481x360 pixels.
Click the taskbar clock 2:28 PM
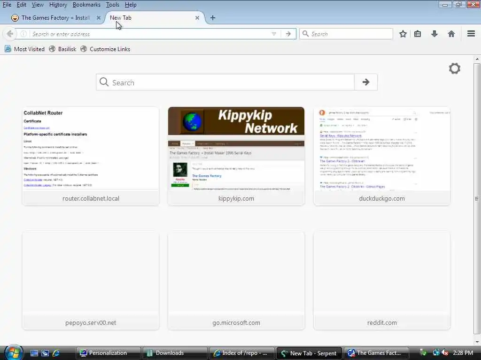coord(463,352)
